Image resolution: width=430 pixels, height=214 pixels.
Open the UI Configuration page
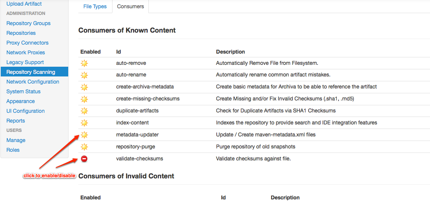pos(25,111)
